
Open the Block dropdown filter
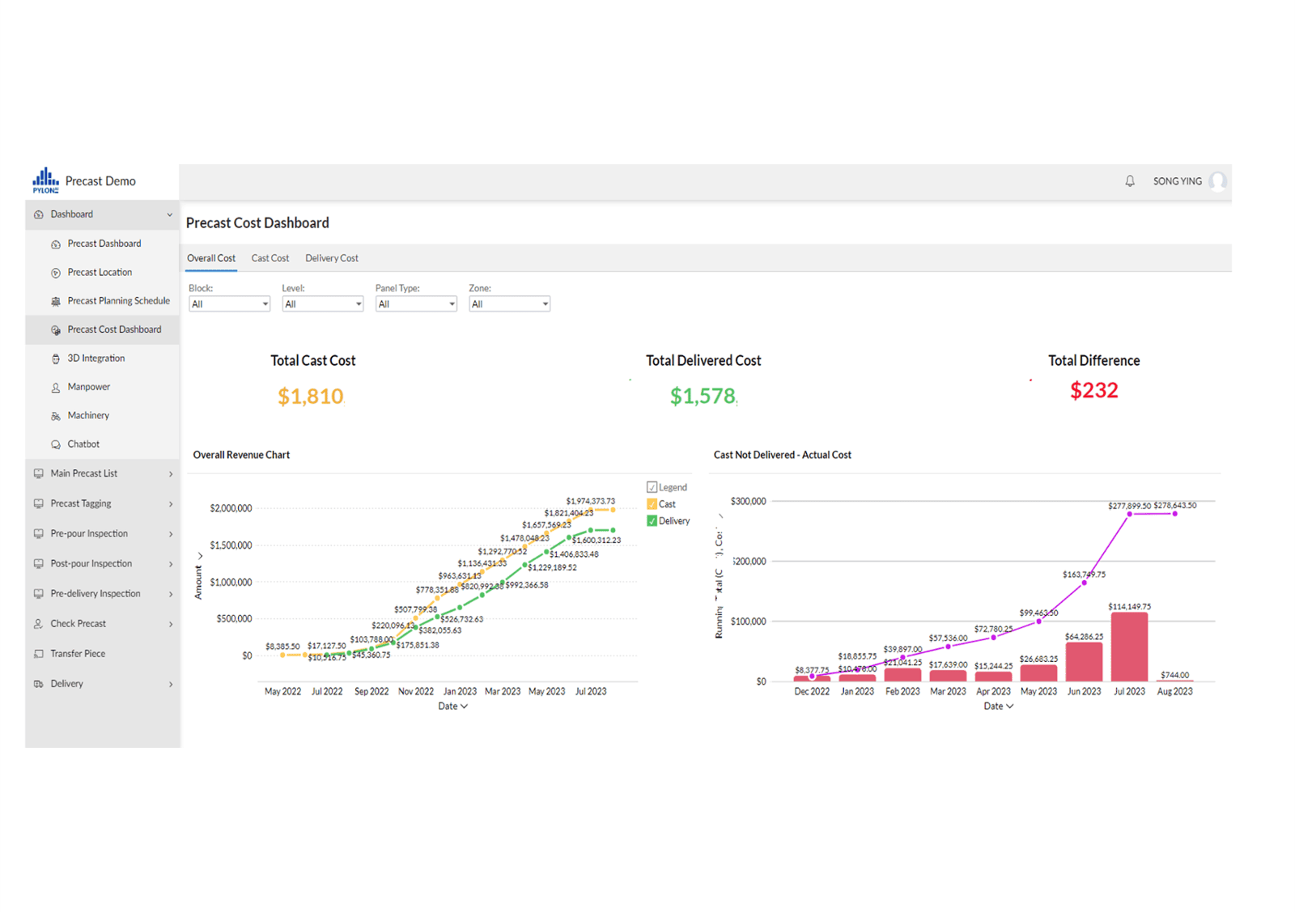click(x=229, y=304)
